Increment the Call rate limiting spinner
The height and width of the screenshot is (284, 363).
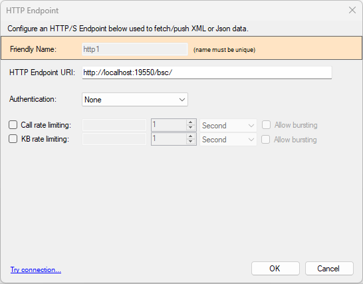[191, 122]
